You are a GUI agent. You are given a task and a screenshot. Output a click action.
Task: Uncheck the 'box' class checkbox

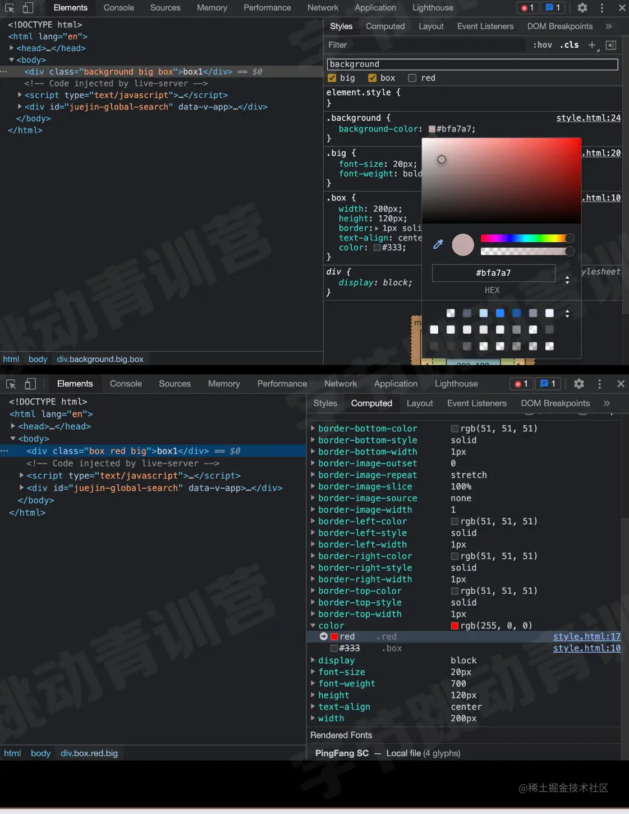372,78
